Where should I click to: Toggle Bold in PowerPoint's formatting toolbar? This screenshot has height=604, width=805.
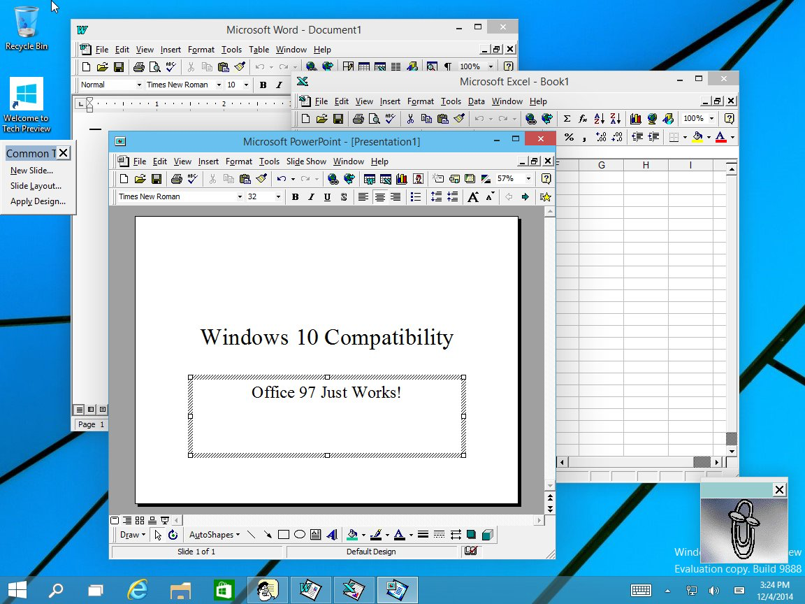[x=295, y=197]
